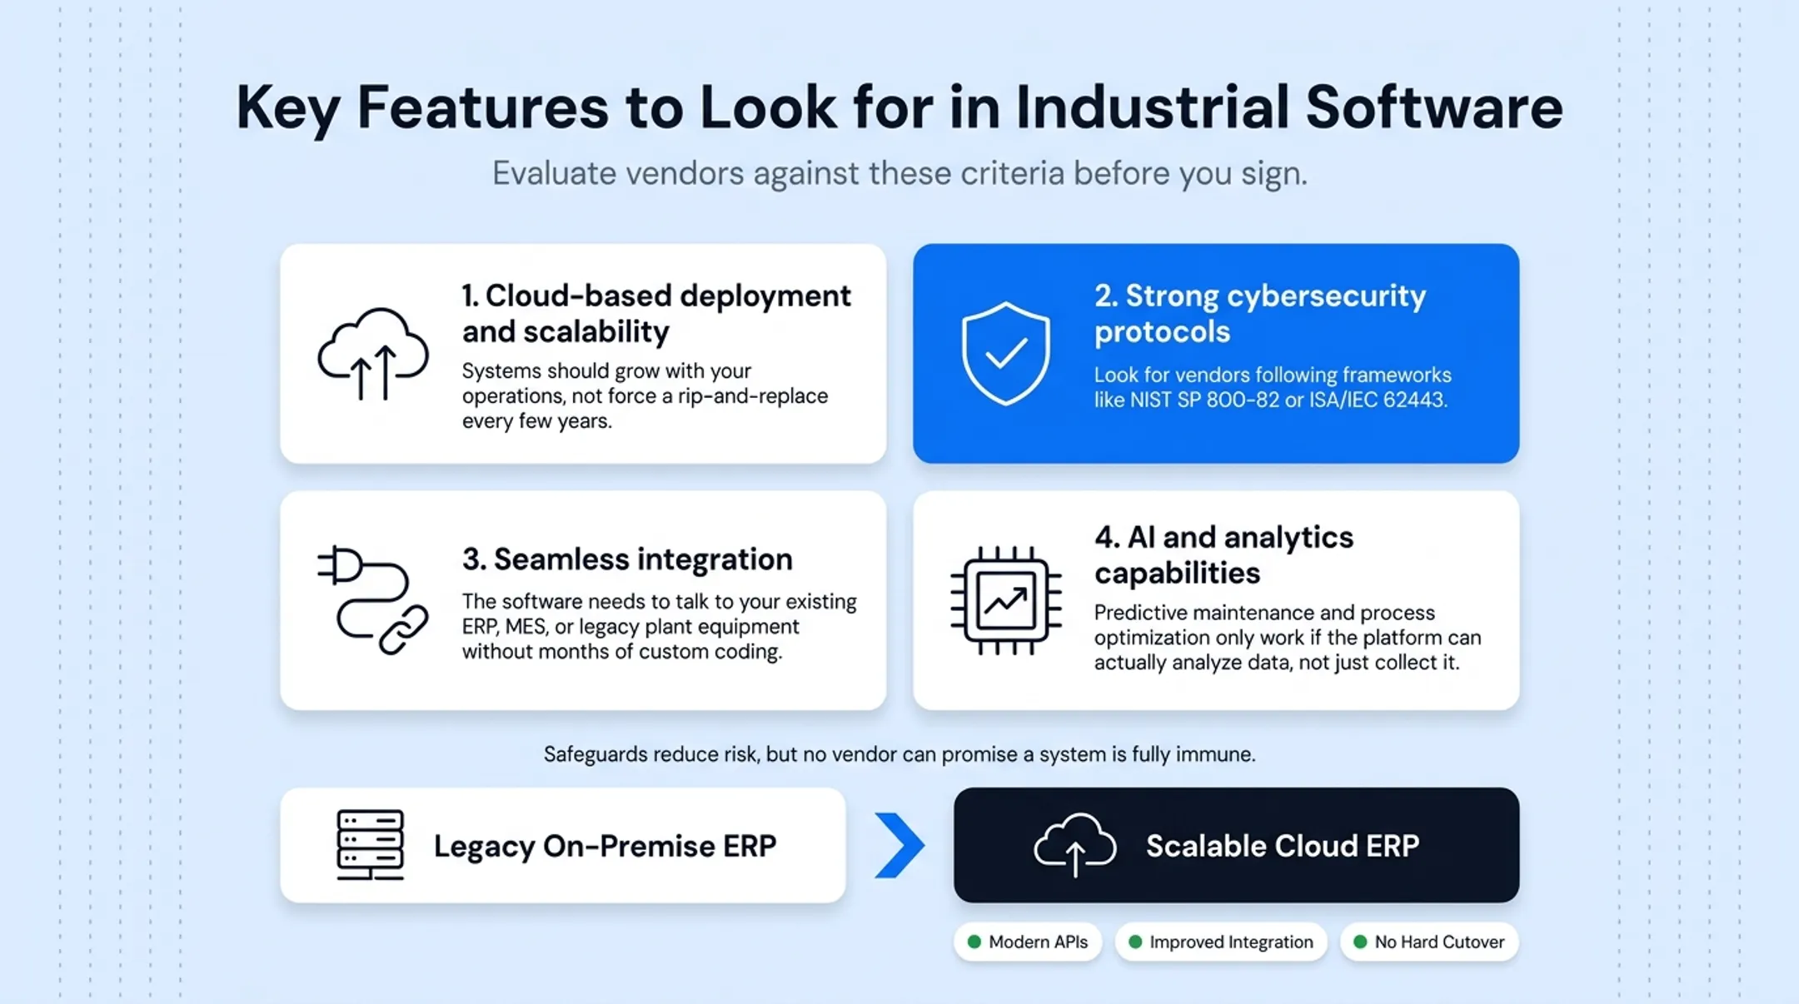Click heading '3. Seamless integration'
Viewport: 1799px width, 1004px height.
point(627,559)
